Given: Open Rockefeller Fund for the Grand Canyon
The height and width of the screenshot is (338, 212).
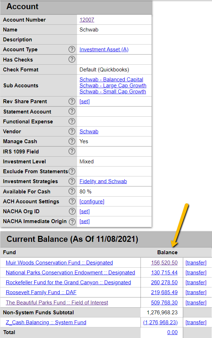Looking at the screenshot, I should [x=68, y=282].
